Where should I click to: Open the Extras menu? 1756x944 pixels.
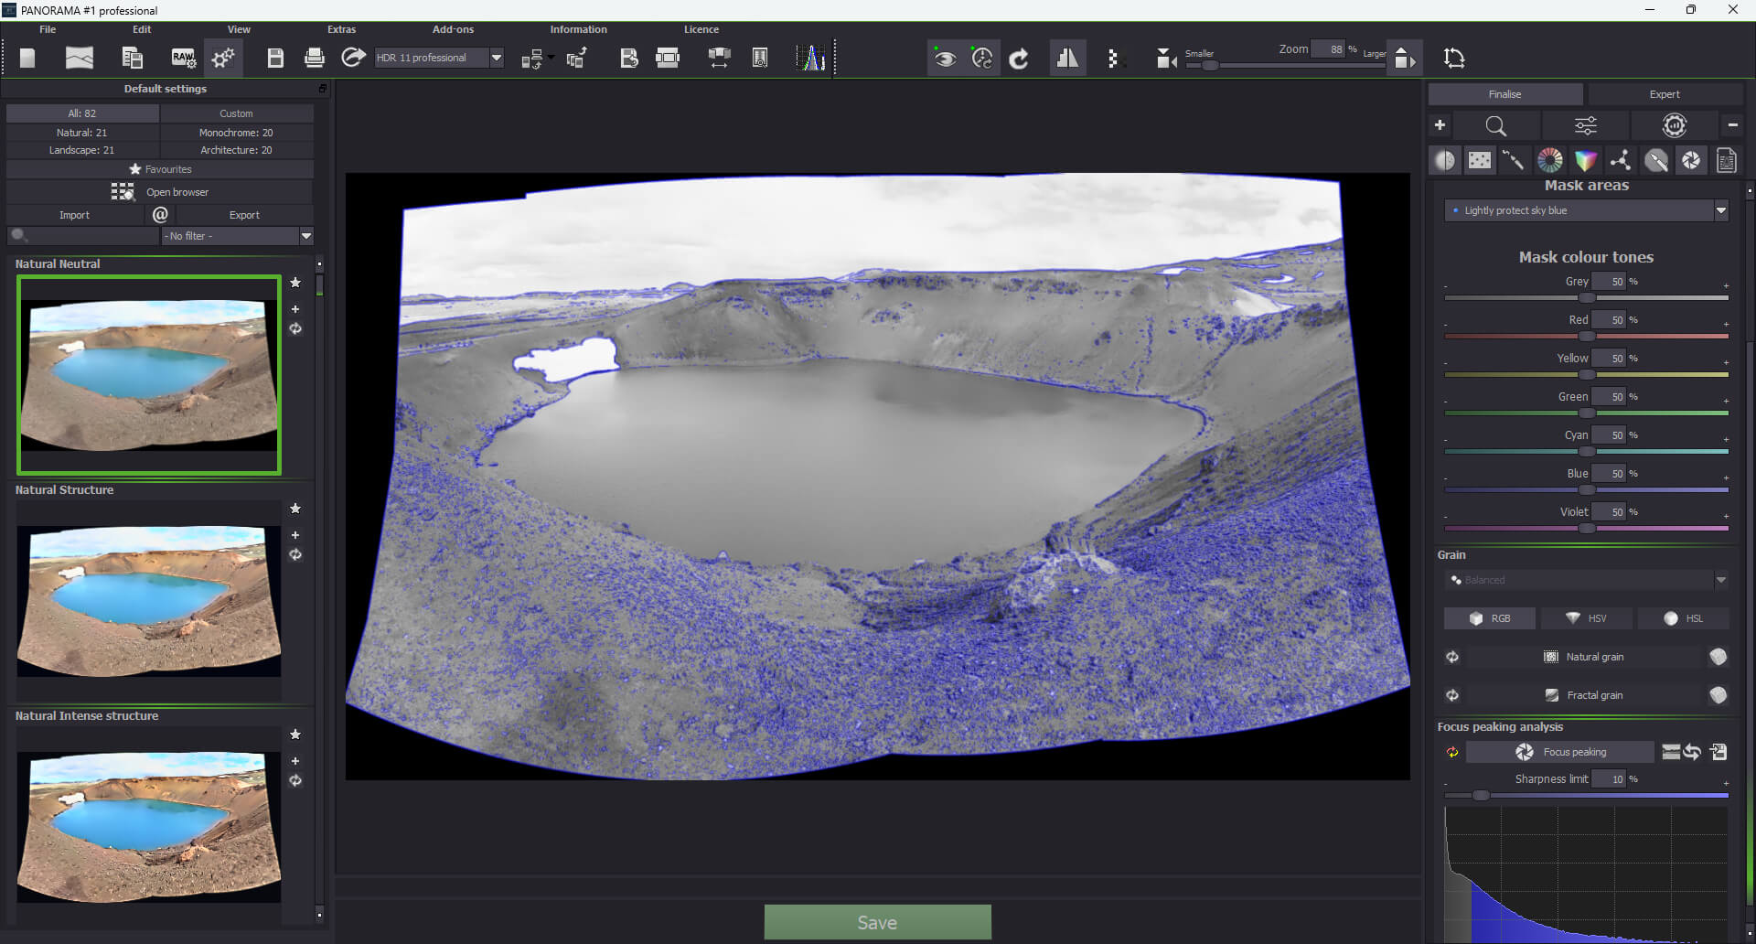(341, 29)
